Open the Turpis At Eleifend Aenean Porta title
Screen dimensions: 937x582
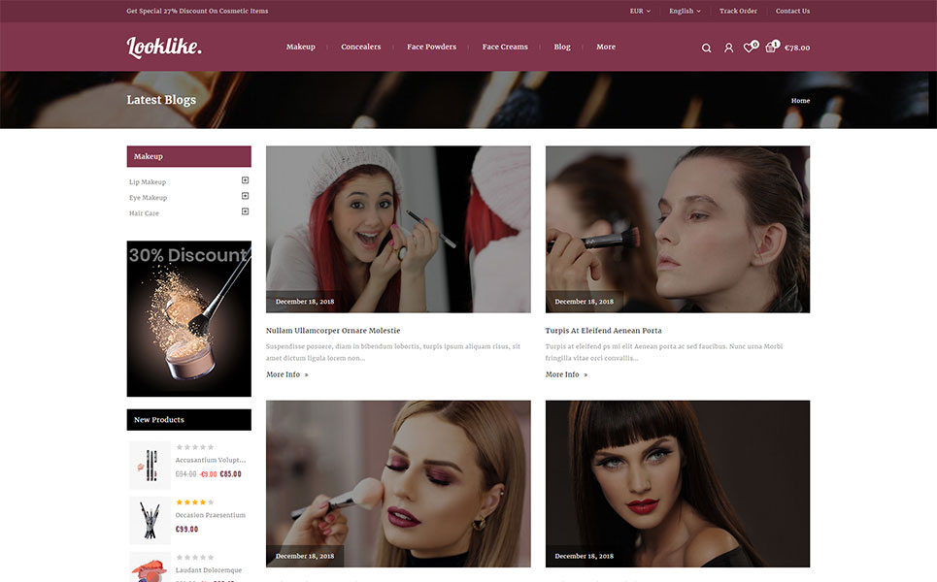(x=604, y=330)
